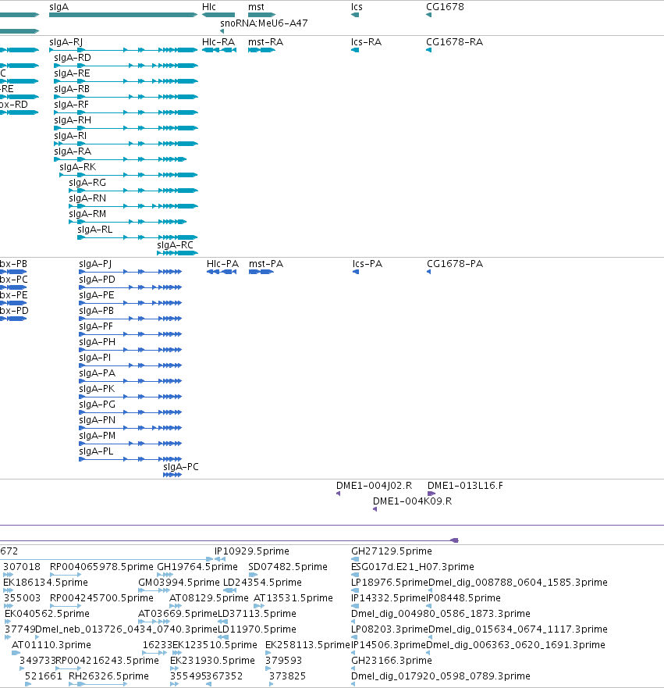Image resolution: width=664 pixels, height=688 pixels.
Task: Select the slgA gene feature bar
Action: (x=123, y=15)
